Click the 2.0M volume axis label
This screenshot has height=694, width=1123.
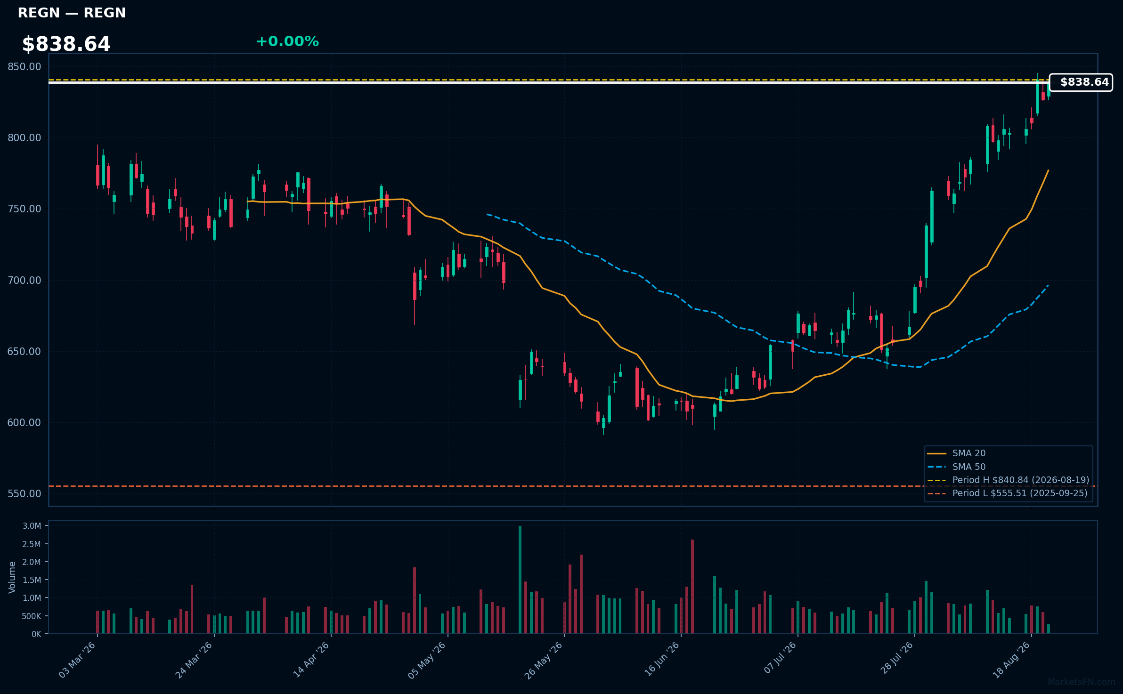tap(32, 562)
